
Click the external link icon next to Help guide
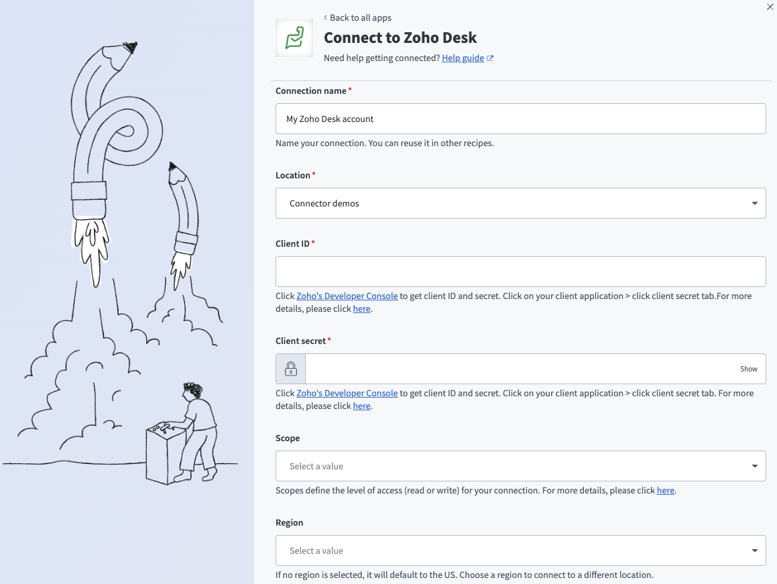[491, 58]
